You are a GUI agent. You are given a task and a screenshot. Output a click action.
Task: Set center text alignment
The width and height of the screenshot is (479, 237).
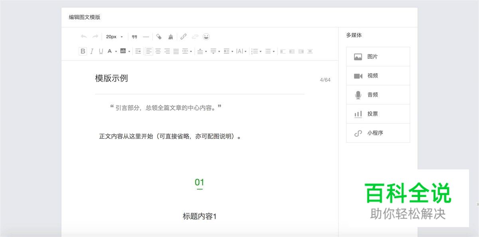[x=158, y=51]
